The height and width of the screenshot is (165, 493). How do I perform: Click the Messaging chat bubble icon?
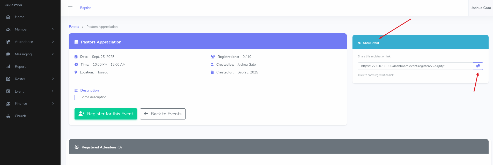[x=8, y=54]
